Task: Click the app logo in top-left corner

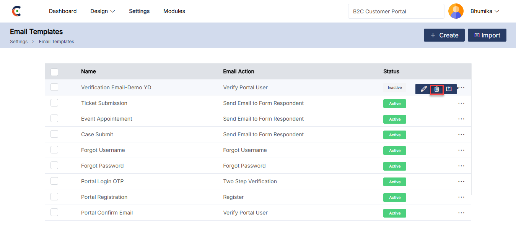Action: pyautogui.click(x=16, y=11)
